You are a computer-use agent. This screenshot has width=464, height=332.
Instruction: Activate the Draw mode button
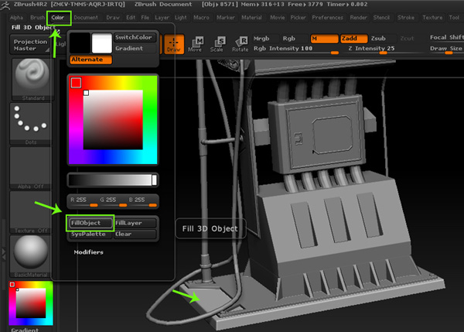point(174,43)
